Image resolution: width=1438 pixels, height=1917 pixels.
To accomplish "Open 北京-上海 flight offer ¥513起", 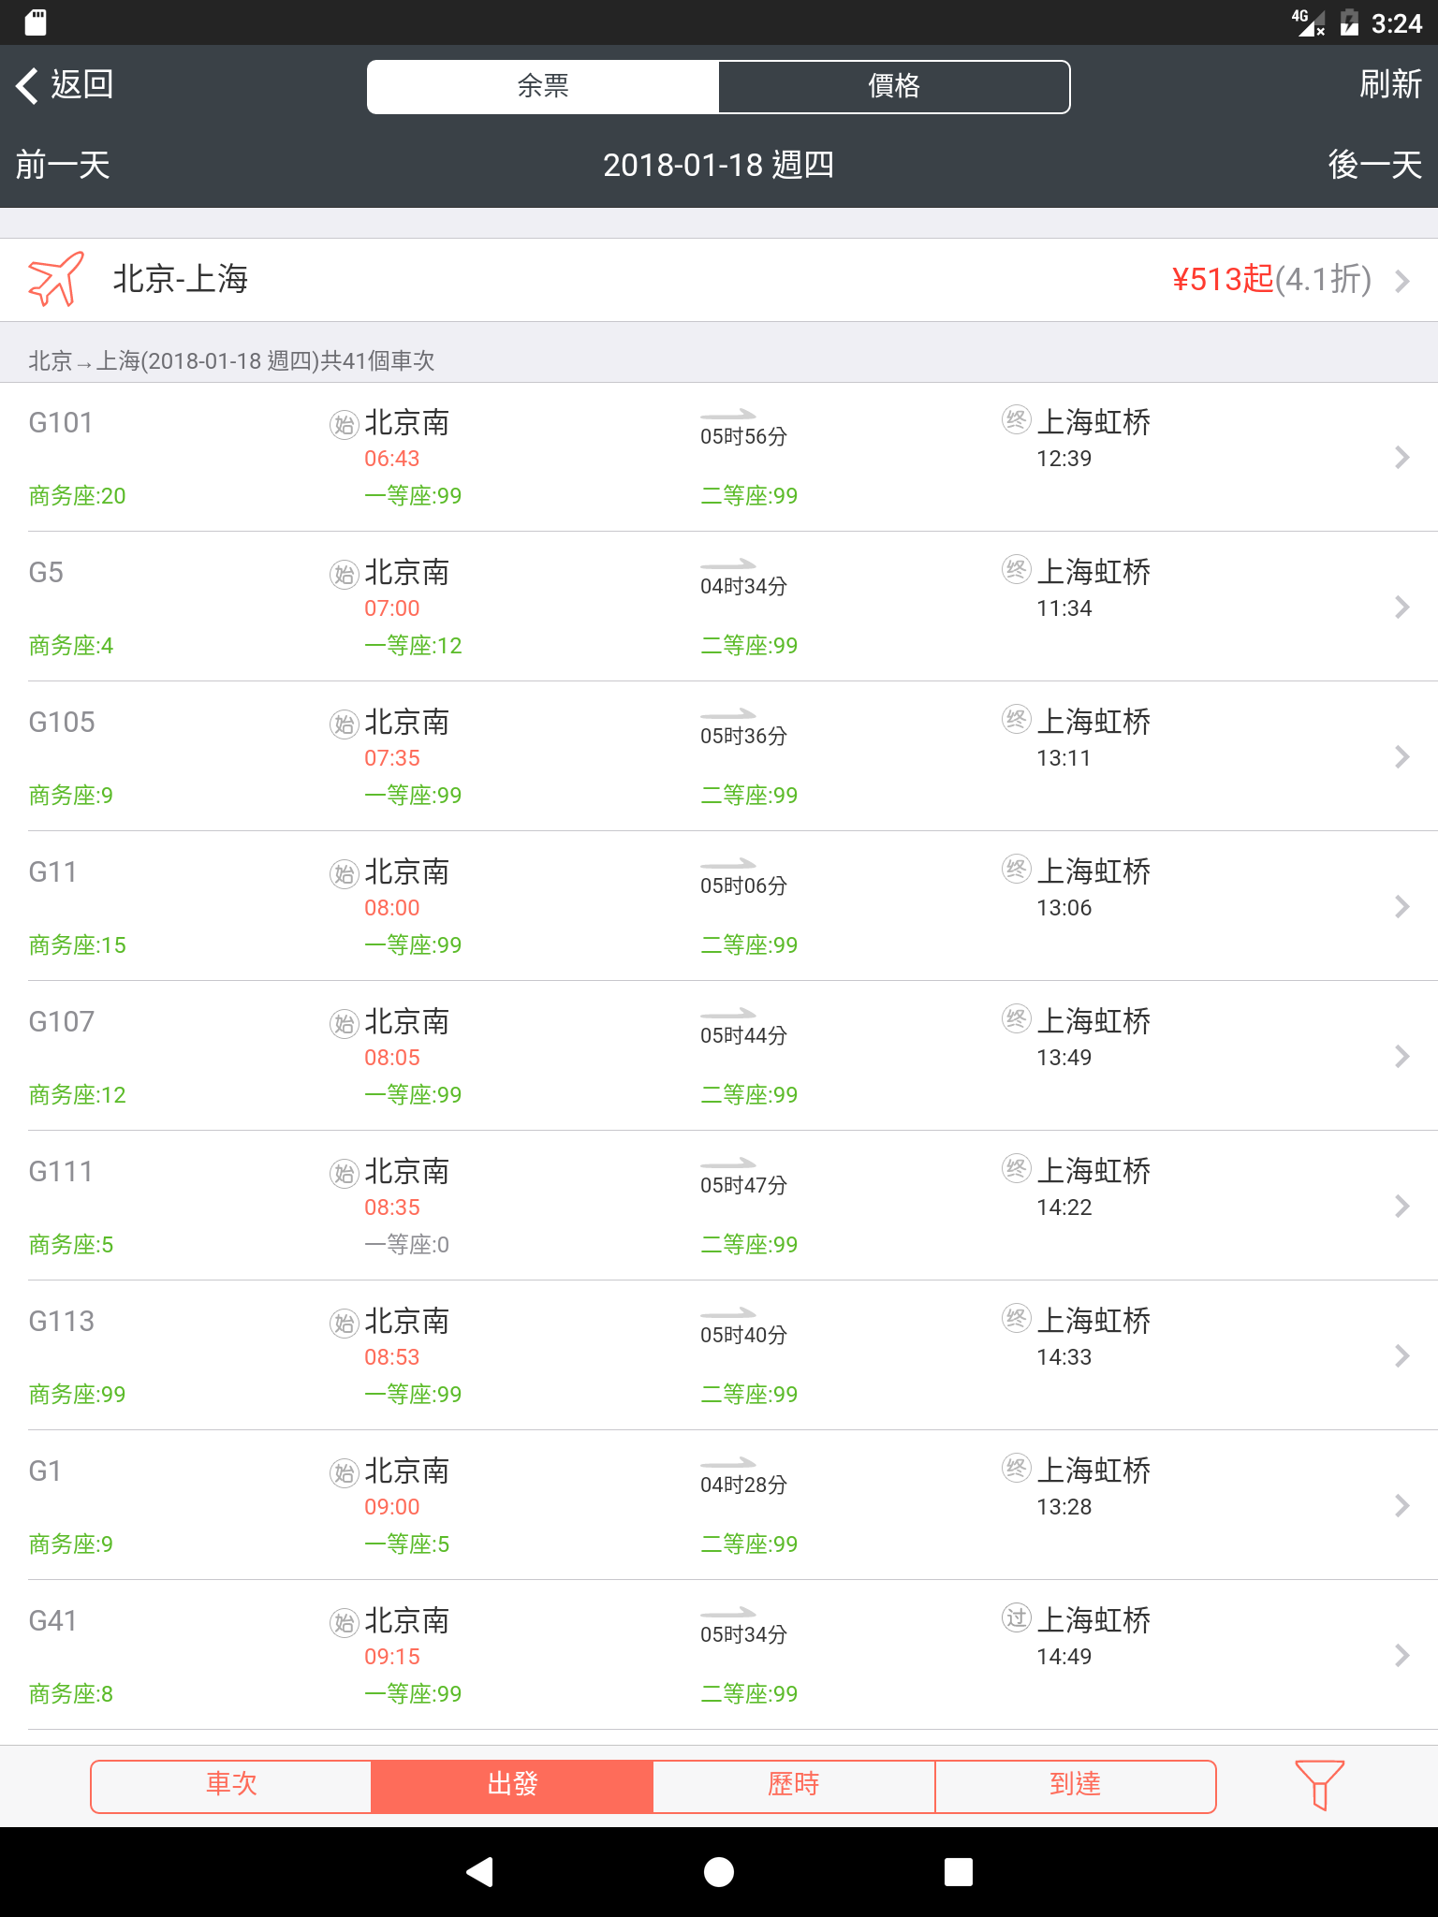I will (719, 280).
